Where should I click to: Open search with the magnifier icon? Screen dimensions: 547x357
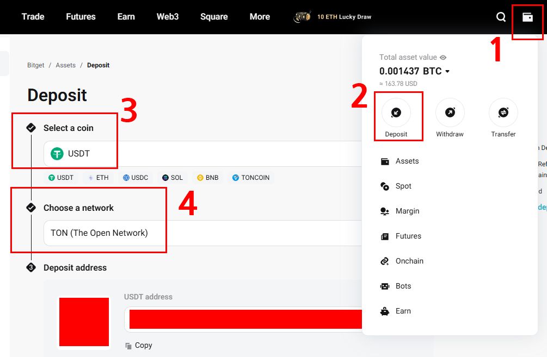501,17
